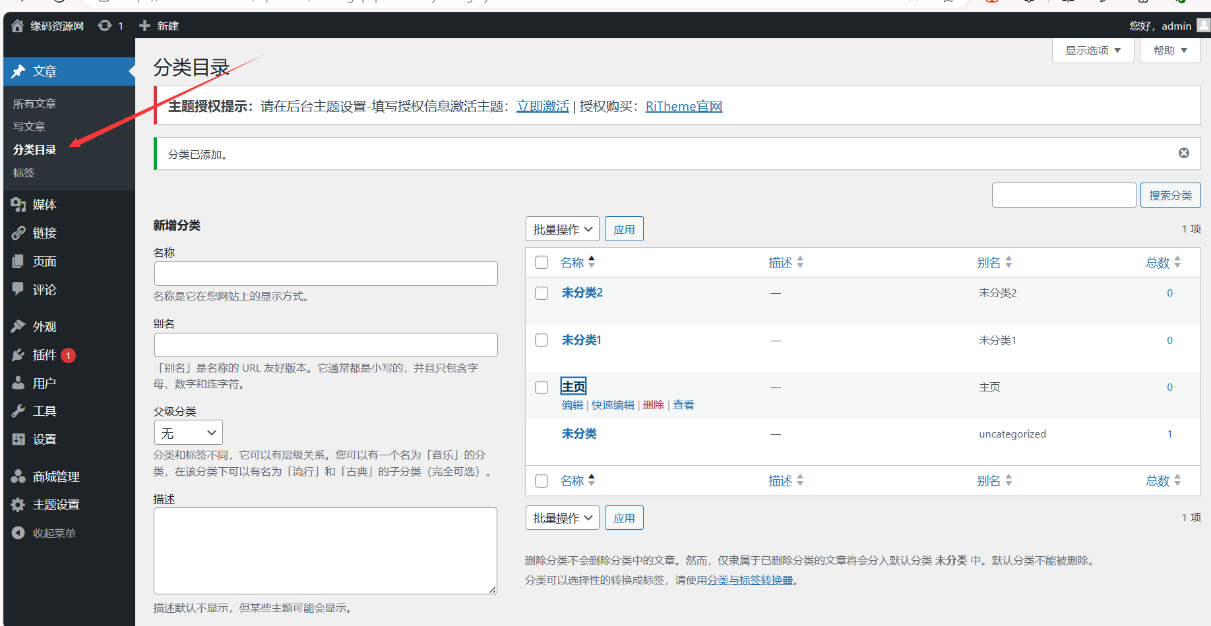The height and width of the screenshot is (626, 1211).
Task: Click 查看 under the 主页 row
Action: tap(683, 405)
